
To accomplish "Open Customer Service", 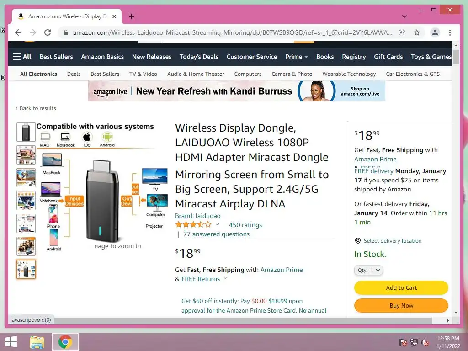I will [252, 57].
